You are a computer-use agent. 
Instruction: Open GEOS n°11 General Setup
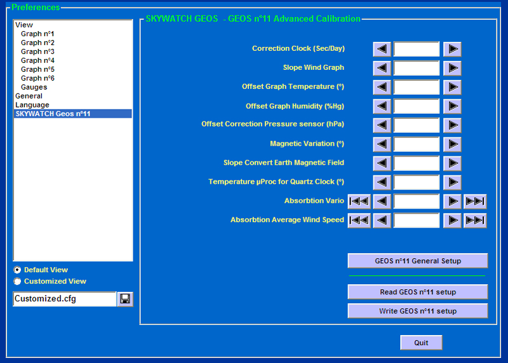click(x=418, y=261)
